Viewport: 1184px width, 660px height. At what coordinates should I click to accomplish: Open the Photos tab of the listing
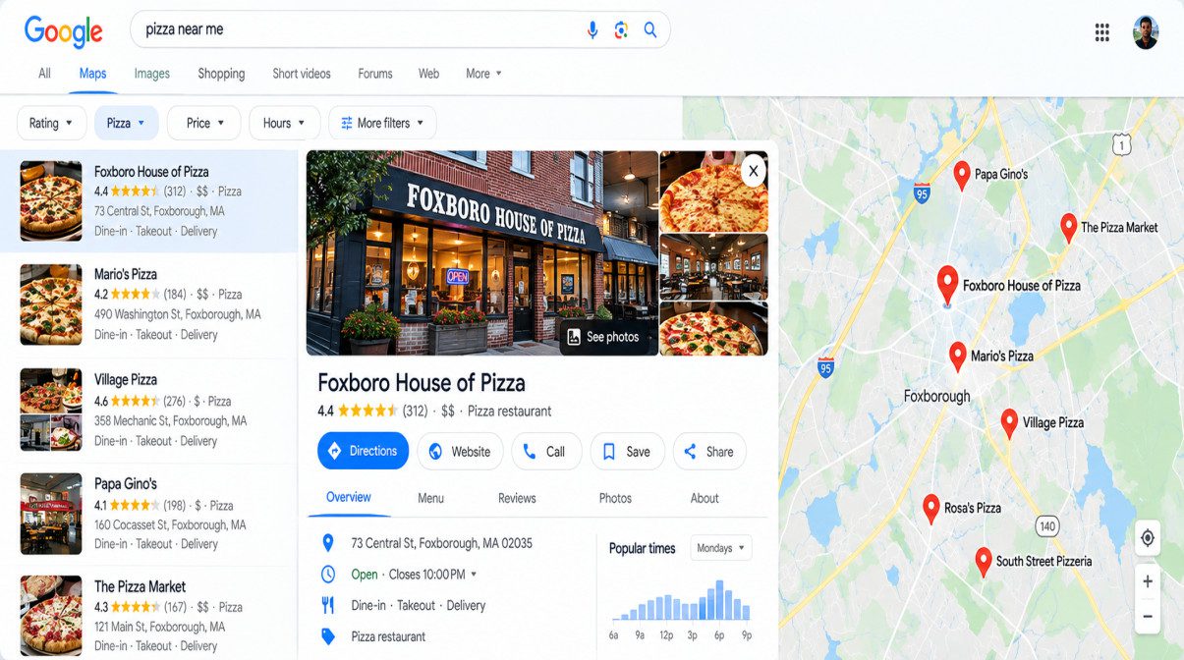tap(615, 498)
